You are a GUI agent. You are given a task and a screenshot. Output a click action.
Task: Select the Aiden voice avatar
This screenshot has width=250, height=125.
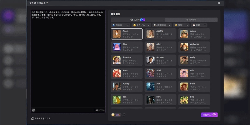point(184,34)
